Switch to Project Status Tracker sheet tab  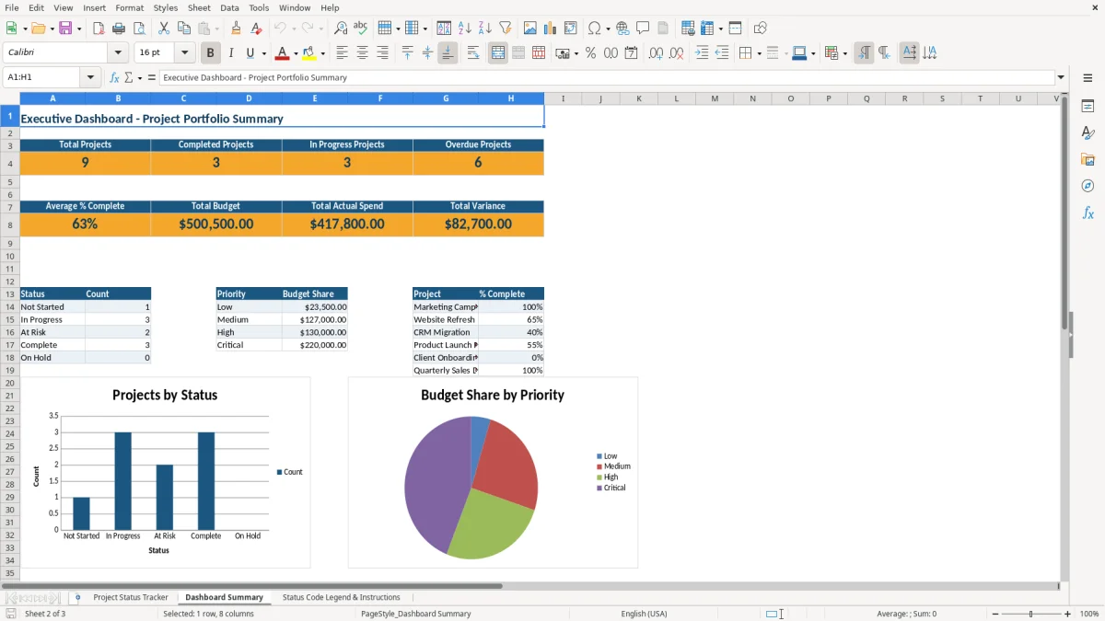(131, 597)
